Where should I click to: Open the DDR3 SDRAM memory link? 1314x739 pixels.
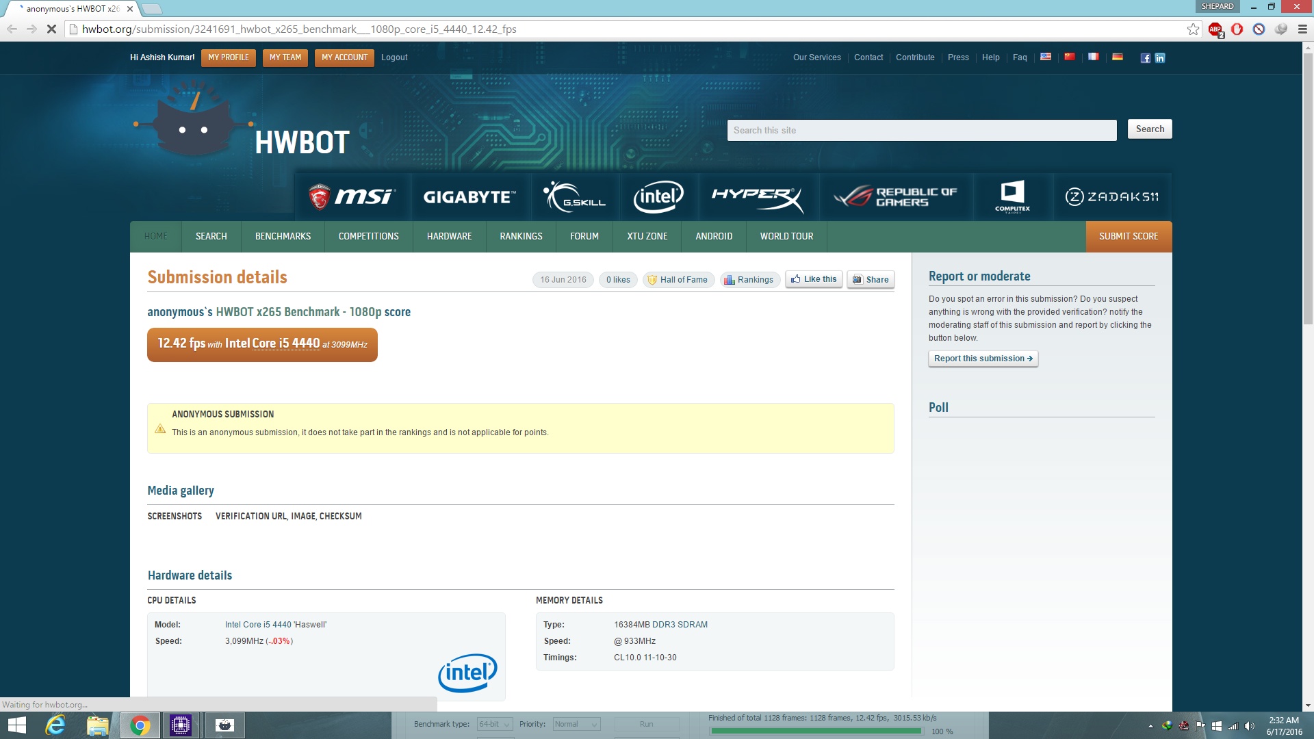point(680,625)
